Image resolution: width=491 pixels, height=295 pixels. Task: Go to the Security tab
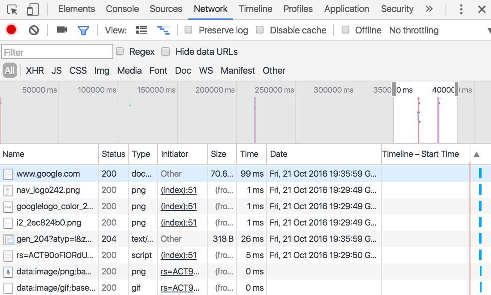click(397, 9)
